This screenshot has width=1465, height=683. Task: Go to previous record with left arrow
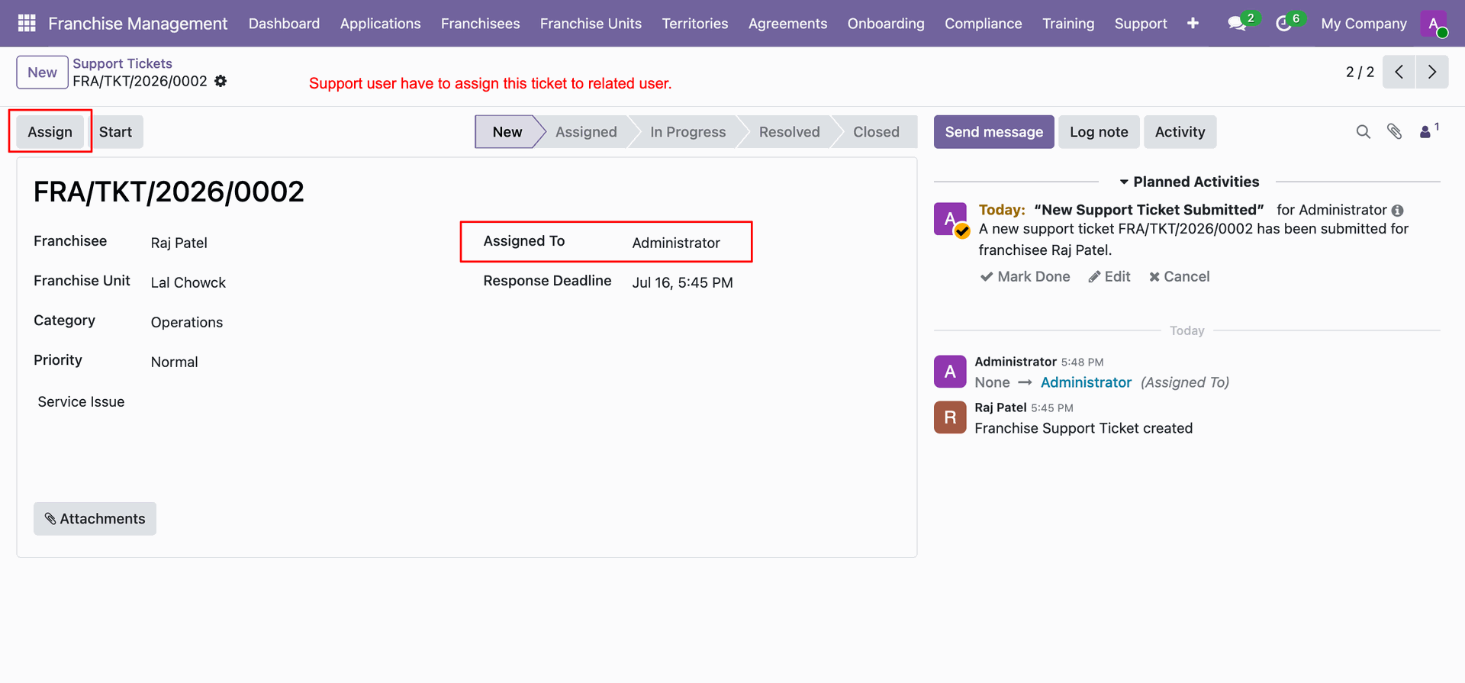[1399, 72]
